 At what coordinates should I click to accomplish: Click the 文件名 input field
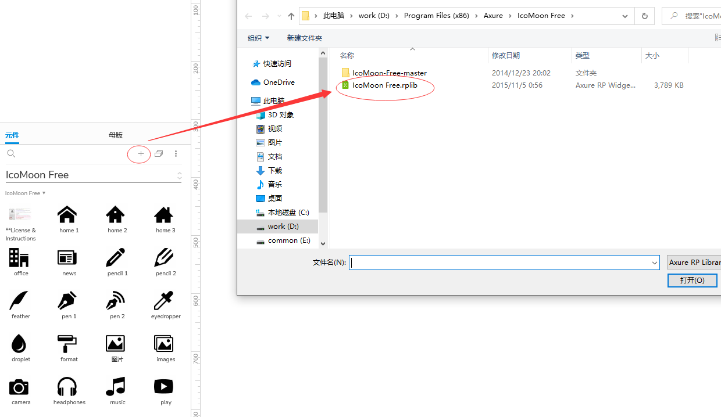coord(504,263)
